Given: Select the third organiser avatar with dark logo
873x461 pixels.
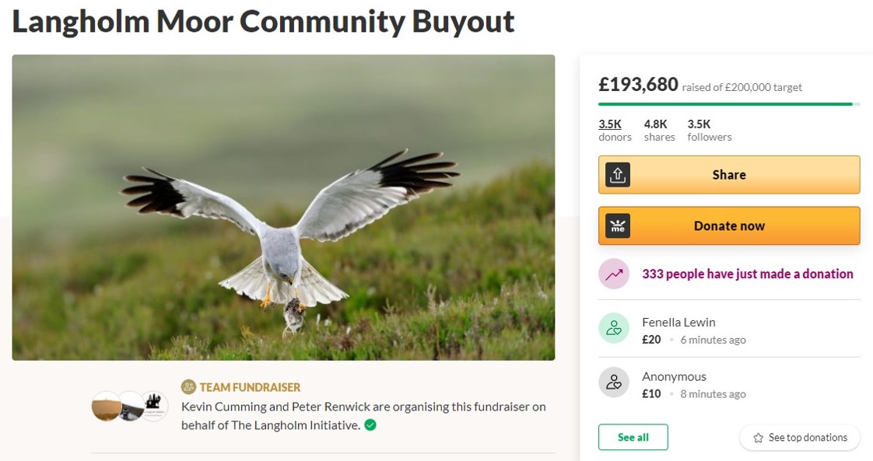Looking at the screenshot, I should pyautogui.click(x=154, y=405).
